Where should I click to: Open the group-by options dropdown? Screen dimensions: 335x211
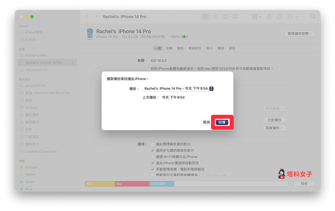click(256, 17)
